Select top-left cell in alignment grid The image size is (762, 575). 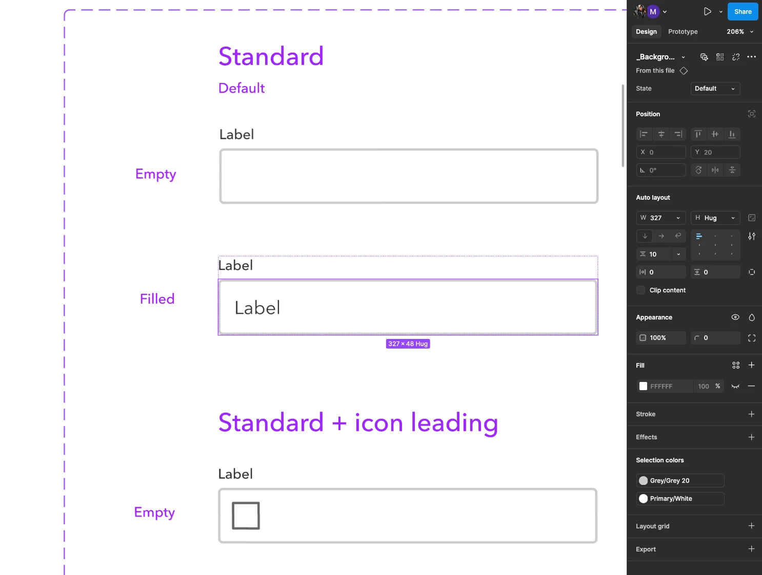point(699,236)
